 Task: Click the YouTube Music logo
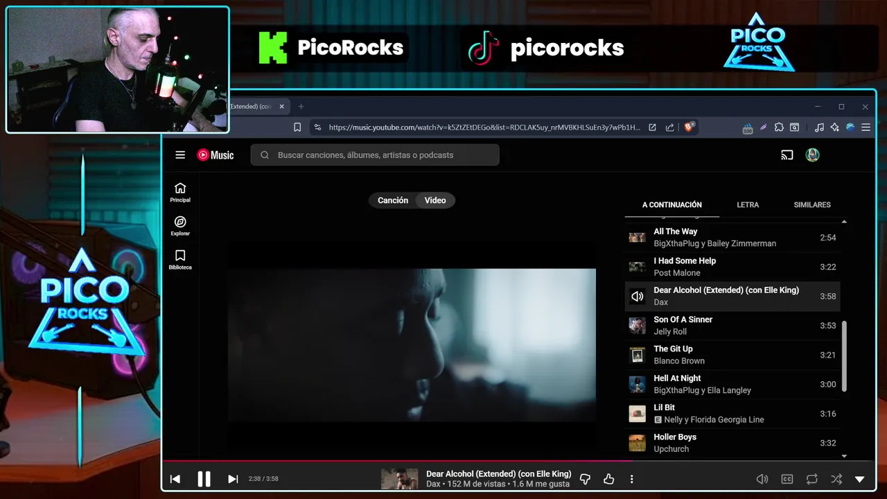point(216,155)
